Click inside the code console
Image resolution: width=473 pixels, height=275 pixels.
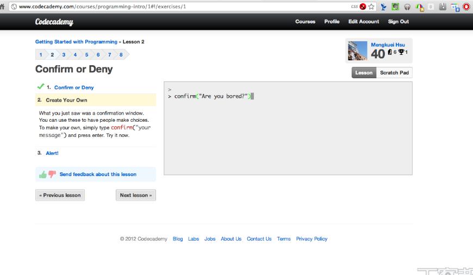[x=288, y=128]
